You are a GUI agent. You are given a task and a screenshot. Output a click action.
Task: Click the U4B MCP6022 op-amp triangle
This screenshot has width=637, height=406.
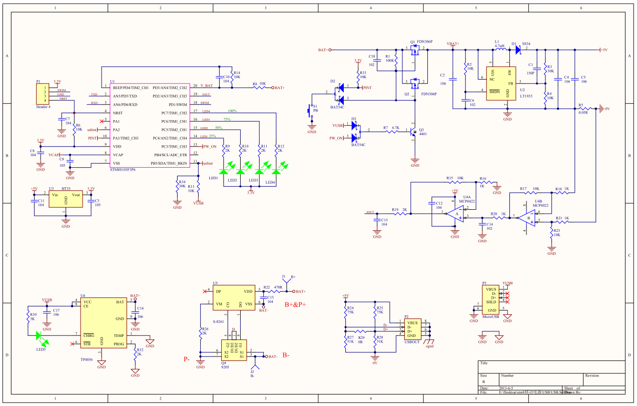[526, 218]
